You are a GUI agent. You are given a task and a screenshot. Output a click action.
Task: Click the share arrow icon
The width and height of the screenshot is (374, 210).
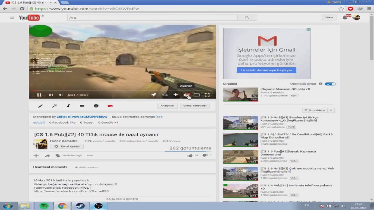pos(47,156)
